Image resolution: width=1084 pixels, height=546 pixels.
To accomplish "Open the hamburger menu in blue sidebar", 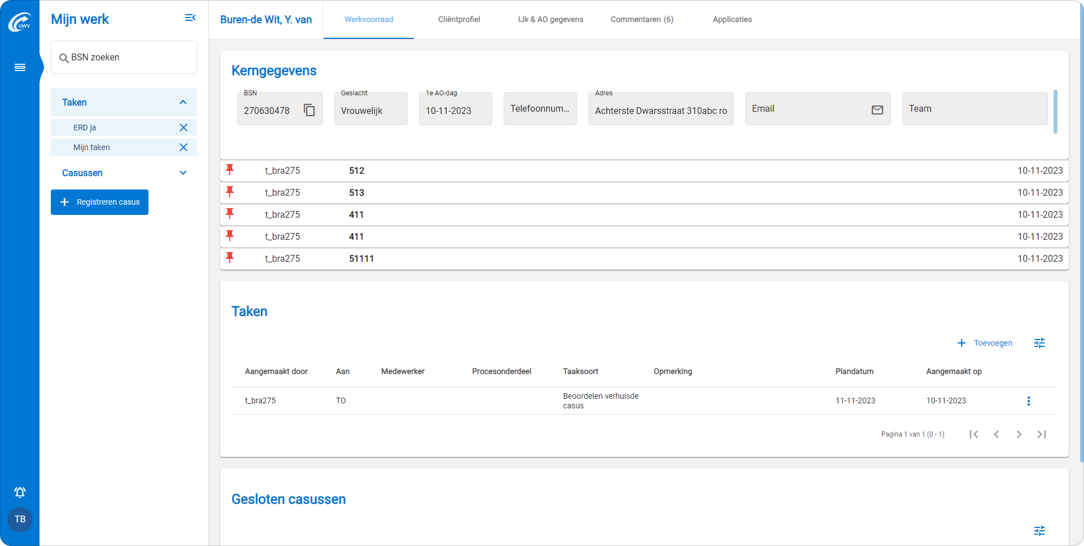I will (x=20, y=68).
